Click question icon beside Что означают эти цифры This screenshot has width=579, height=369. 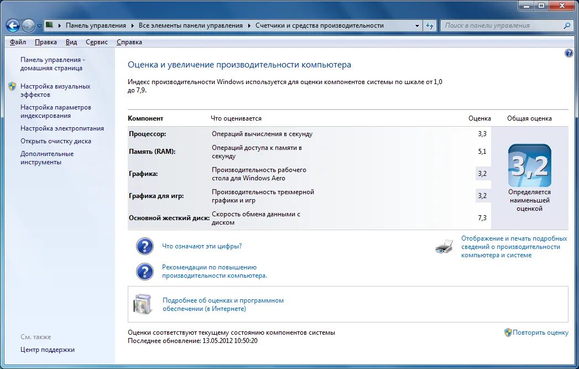click(x=145, y=246)
